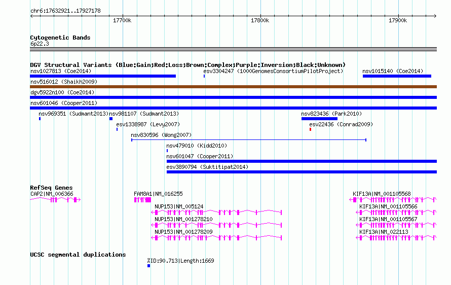Image resolution: width=451 pixels, height=285 pixels.
Task: Click the KIF13A|NM_022113 transcript glyph
Action: 396,238
